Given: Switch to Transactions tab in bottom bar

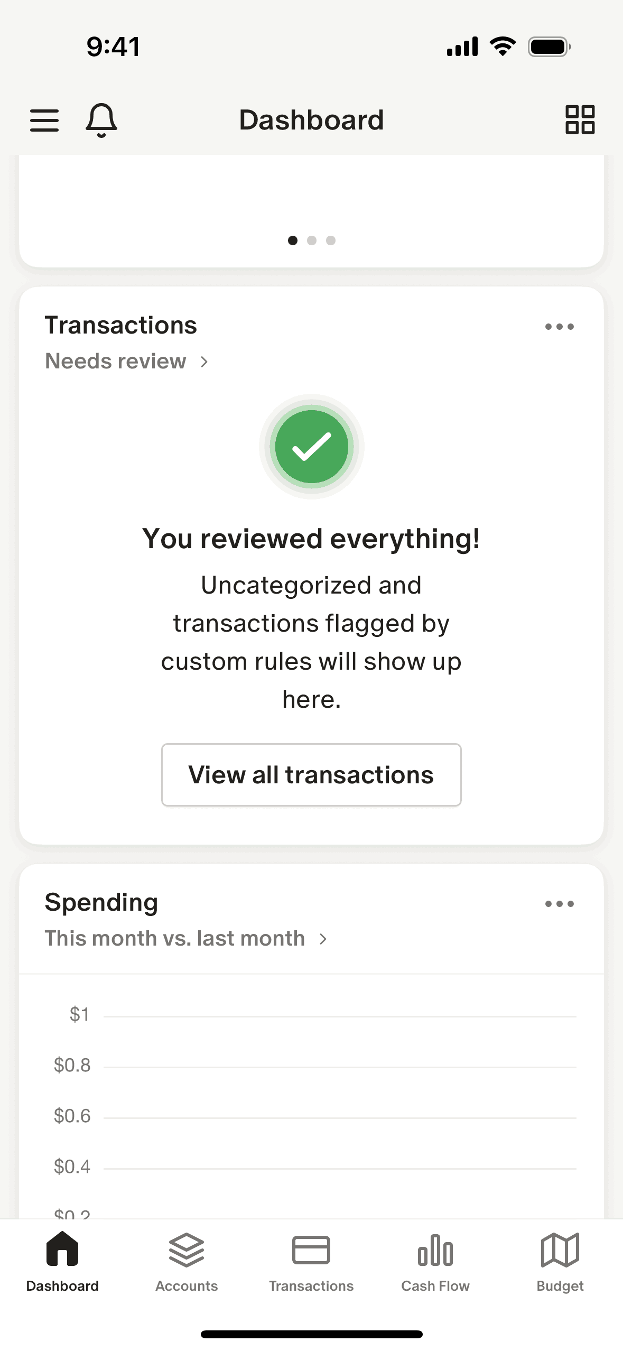Looking at the screenshot, I should pyautogui.click(x=311, y=1262).
